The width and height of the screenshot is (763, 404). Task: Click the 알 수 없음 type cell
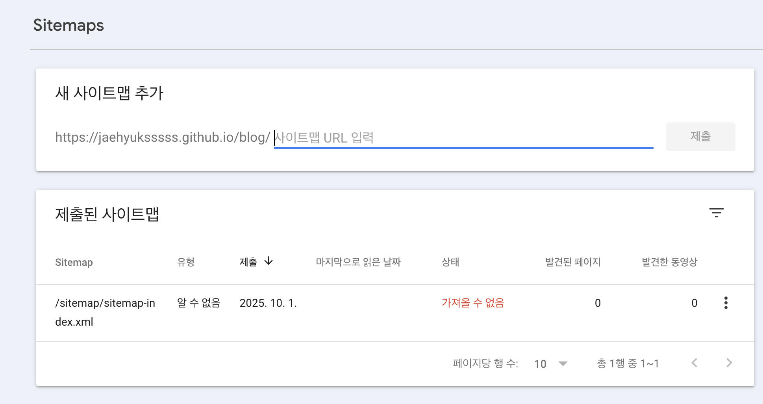pyautogui.click(x=198, y=303)
